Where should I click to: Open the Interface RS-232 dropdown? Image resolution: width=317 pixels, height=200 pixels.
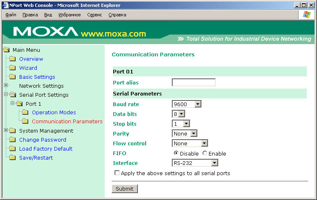[195, 163]
